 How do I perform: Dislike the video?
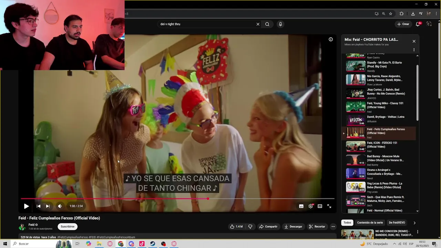coord(250,227)
